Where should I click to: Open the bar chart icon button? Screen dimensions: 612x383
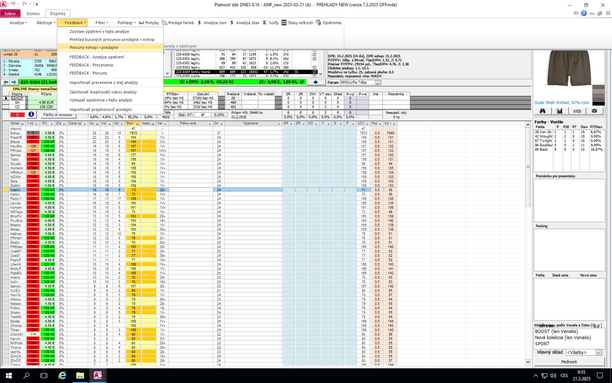click(x=559, y=111)
